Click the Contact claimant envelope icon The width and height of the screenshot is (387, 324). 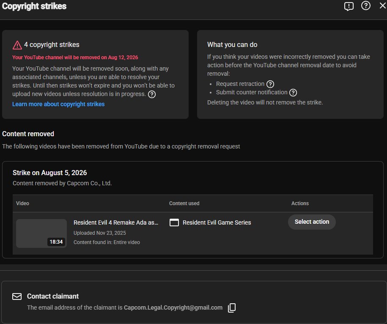pos(17,297)
